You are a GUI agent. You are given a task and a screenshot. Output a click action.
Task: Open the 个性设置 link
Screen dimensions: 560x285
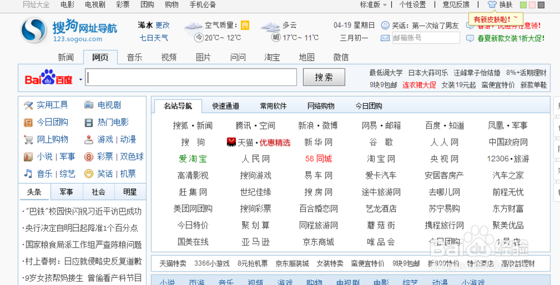pyautogui.click(x=413, y=4)
